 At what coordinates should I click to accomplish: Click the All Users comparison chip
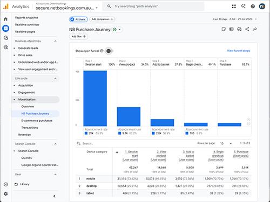point(78,19)
